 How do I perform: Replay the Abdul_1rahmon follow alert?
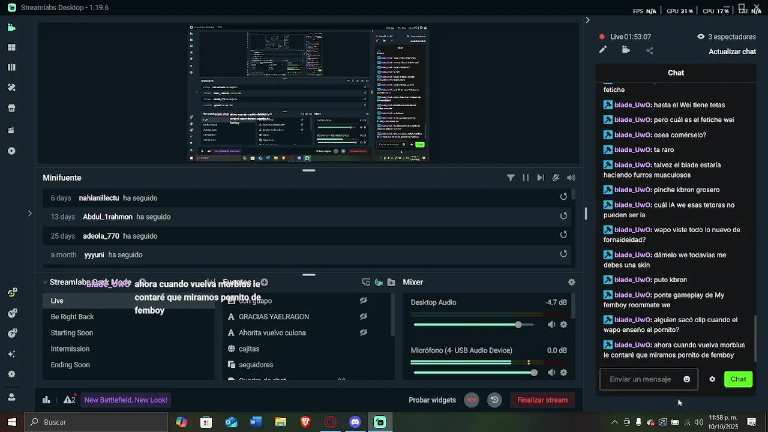563,216
